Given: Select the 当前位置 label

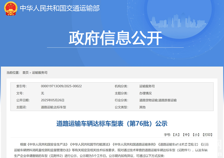Looking at the screenshot, I should coord(13,72).
